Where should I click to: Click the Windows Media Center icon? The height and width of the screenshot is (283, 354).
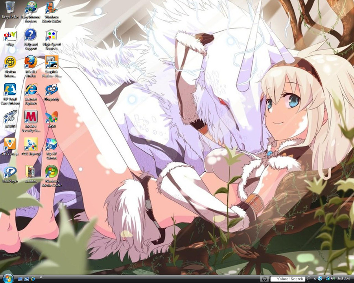[52, 176]
